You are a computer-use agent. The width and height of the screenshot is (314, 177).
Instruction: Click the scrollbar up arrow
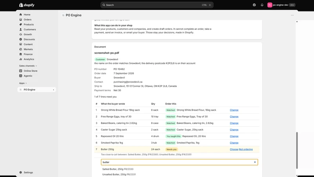(x=297, y=22)
